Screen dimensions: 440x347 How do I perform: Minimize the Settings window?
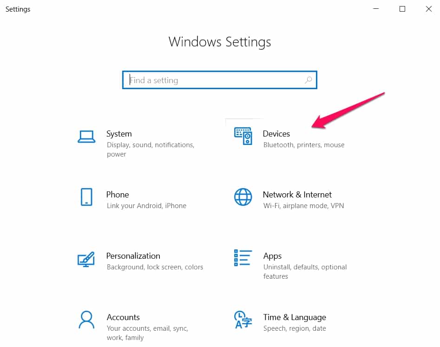point(376,9)
